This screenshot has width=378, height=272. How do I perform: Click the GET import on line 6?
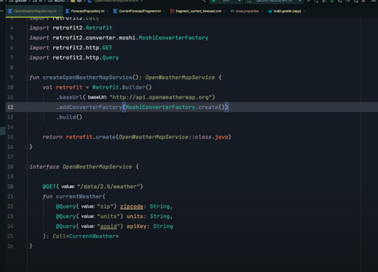107,48
